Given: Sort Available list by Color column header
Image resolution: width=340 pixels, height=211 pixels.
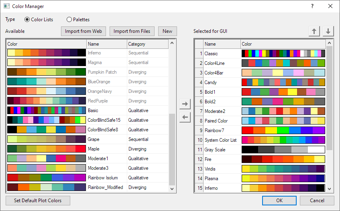Looking at the screenshot, I should [x=47, y=44].
